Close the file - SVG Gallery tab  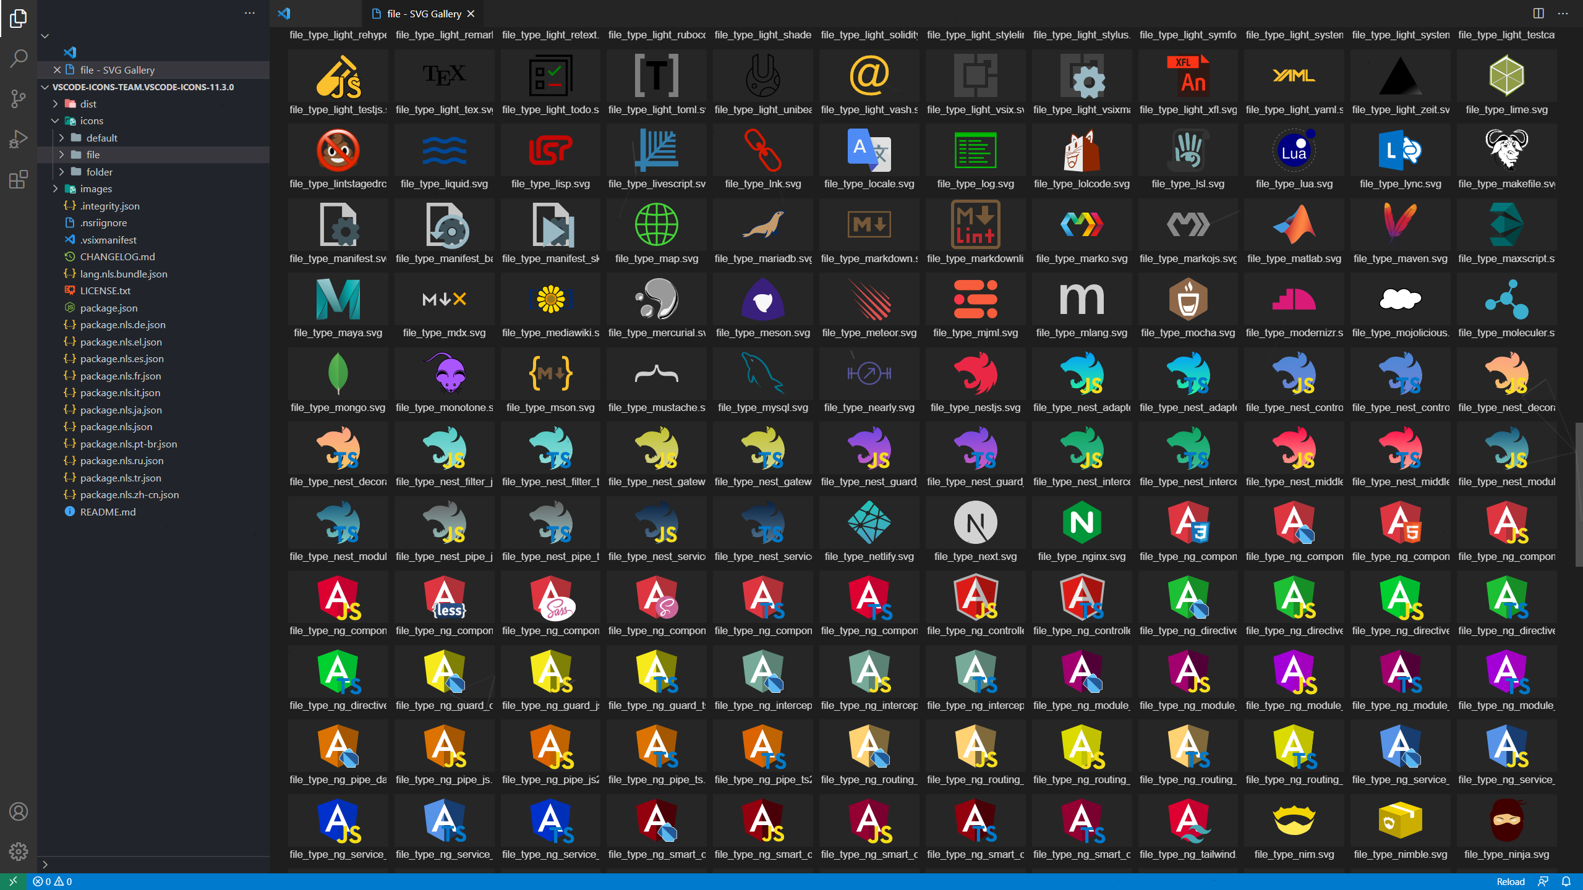471,14
